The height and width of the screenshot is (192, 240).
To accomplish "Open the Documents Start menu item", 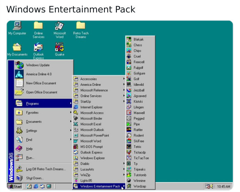I will click(43, 122).
